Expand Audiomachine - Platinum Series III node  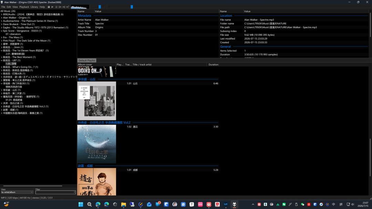point(2,21)
